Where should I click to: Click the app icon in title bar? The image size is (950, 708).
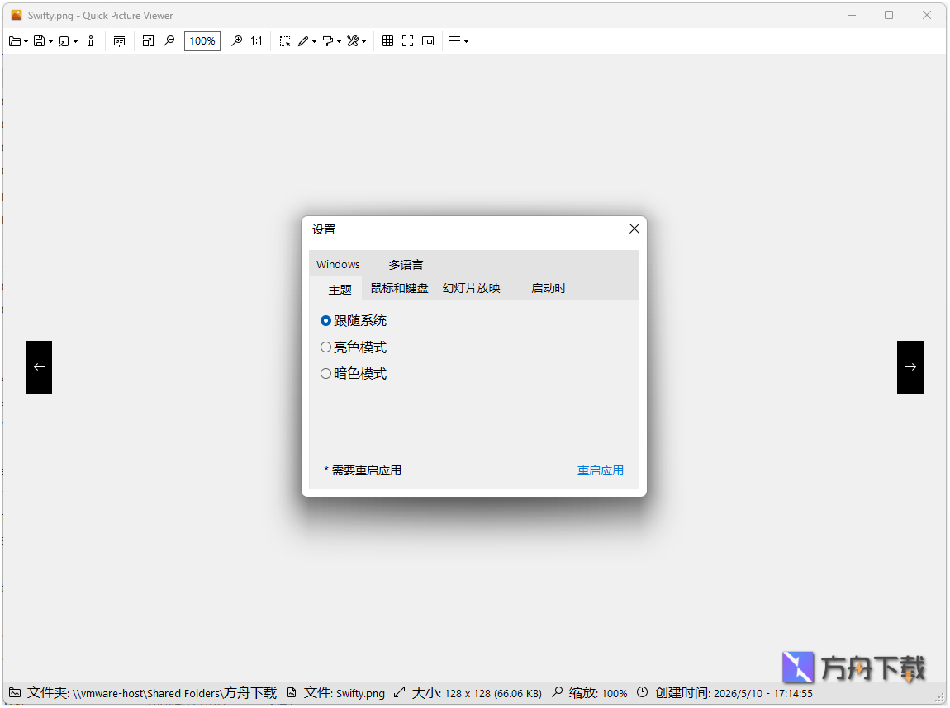pyautogui.click(x=17, y=15)
